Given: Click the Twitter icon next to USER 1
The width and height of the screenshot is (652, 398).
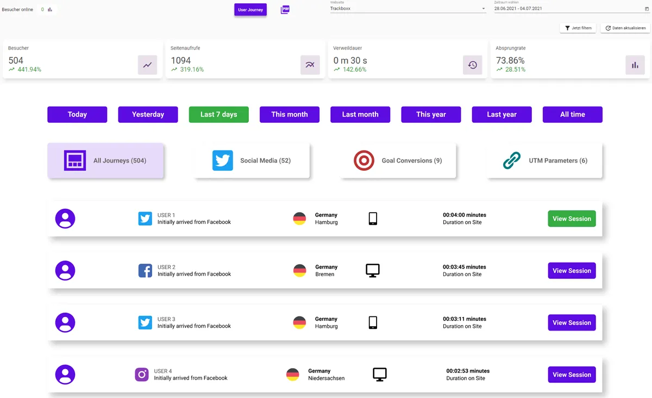Looking at the screenshot, I should click(145, 218).
